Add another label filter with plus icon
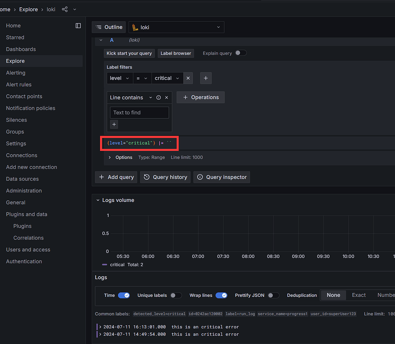Viewport: 395px width, 344px height. pyautogui.click(x=206, y=78)
